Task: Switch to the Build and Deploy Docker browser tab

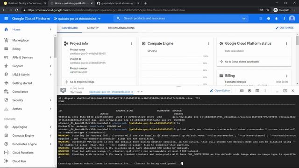Action: [x=25, y=3]
